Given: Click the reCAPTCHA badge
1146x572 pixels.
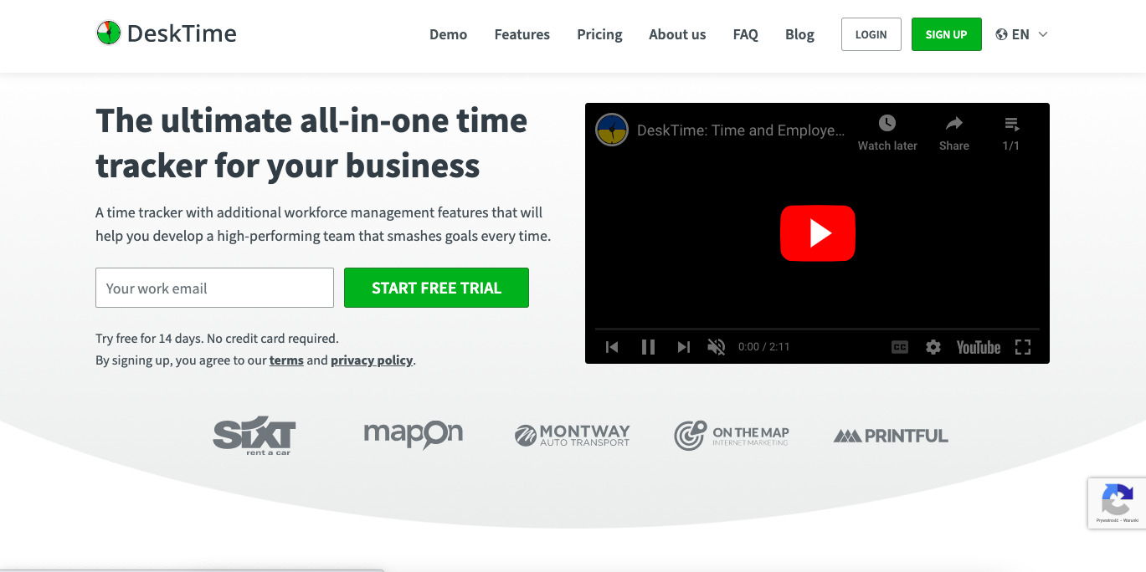Looking at the screenshot, I should (x=1117, y=503).
